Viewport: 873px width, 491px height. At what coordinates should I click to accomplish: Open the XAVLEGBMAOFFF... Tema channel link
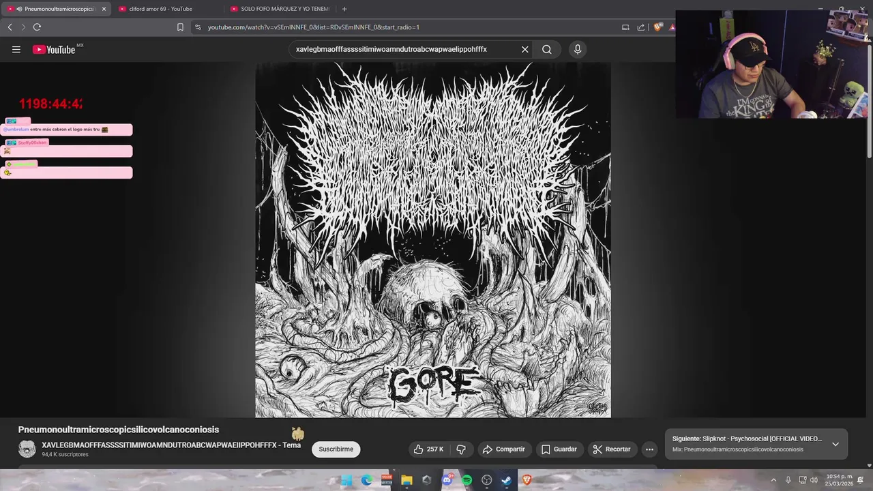pyautogui.click(x=171, y=445)
